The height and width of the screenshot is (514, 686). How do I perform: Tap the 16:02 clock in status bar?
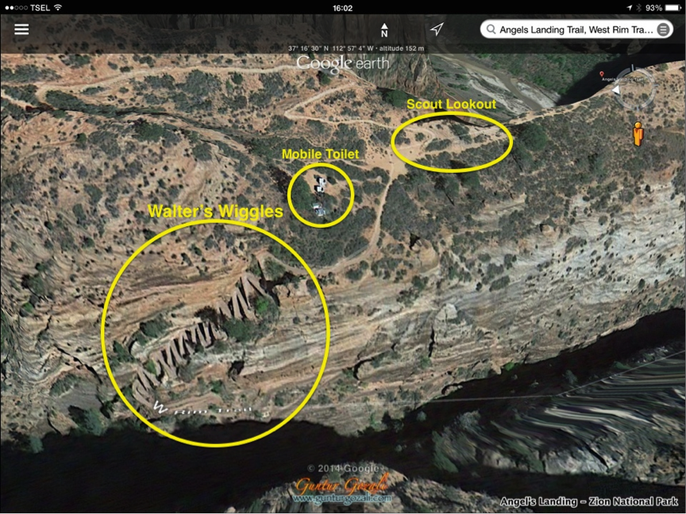tap(342, 7)
